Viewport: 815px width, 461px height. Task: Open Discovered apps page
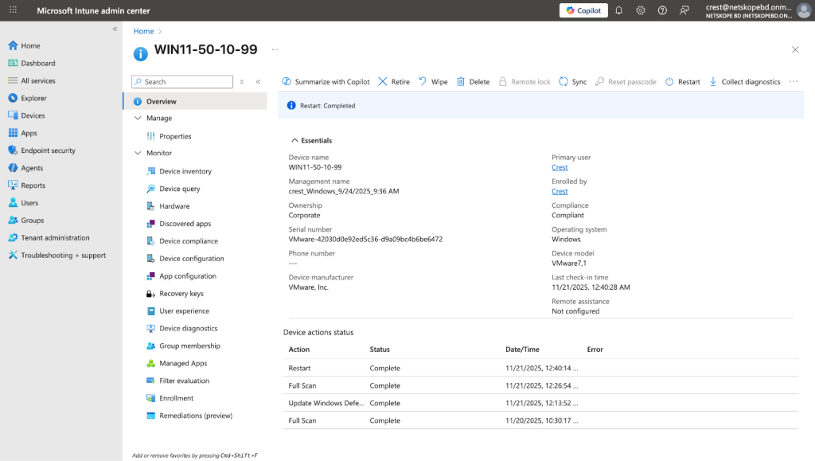[185, 224]
